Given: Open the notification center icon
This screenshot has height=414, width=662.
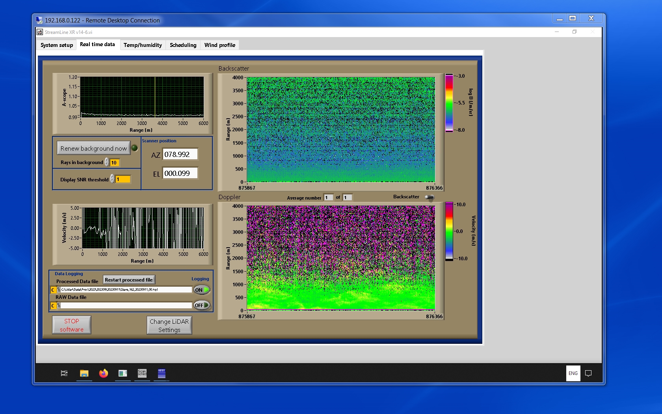Looking at the screenshot, I should point(588,373).
